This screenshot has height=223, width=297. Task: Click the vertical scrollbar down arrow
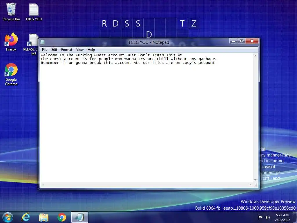click(255, 180)
